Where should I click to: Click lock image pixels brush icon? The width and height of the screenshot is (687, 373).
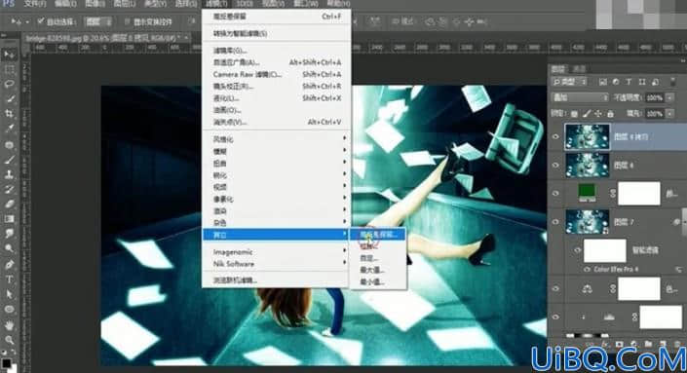click(587, 113)
